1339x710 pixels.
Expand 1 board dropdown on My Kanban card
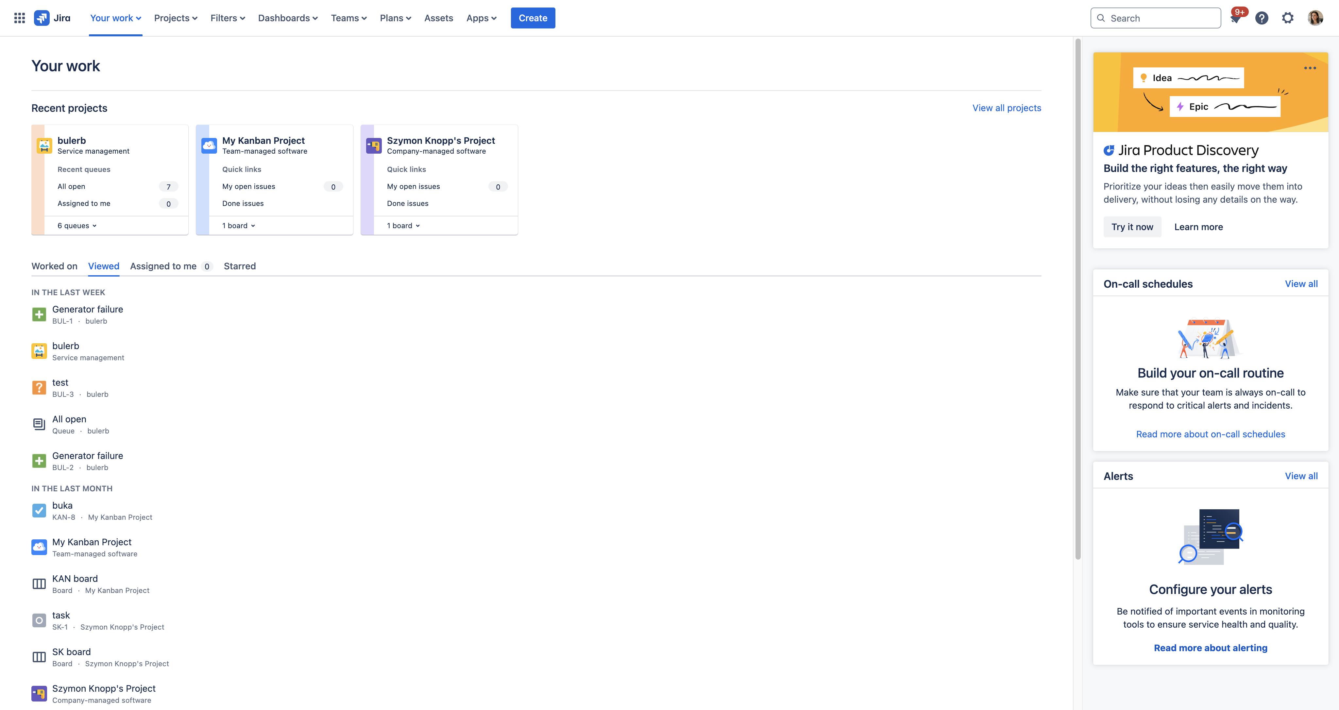point(239,226)
